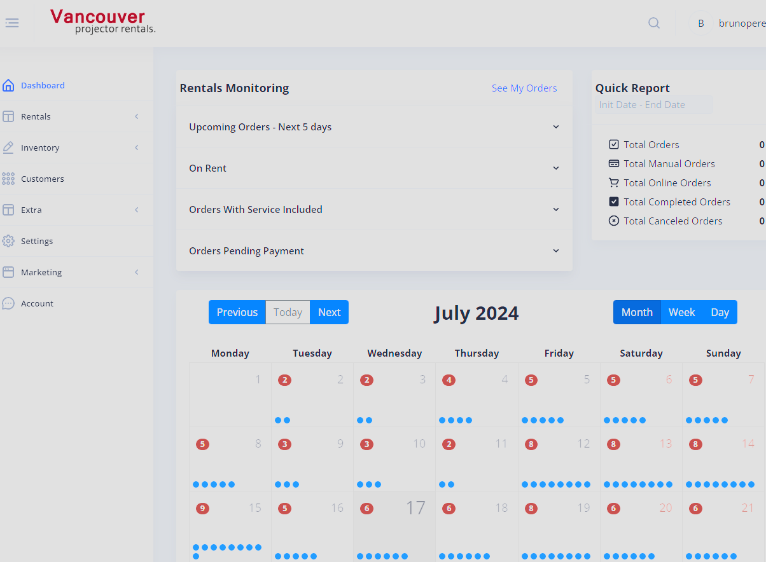Switch calendar to Week view
This screenshot has width=766, height=562.
point(681,312)
